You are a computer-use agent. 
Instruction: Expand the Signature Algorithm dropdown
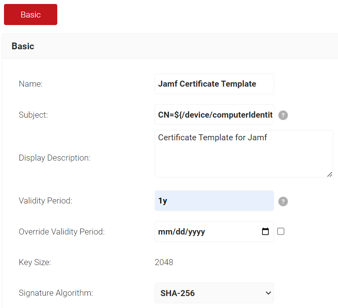[x=214, y=293]
